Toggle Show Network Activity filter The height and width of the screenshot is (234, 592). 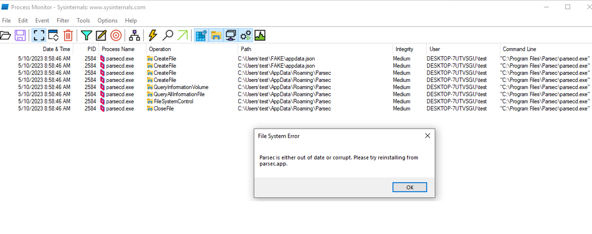point(231,35)
